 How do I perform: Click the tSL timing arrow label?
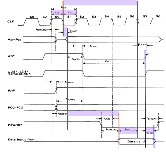(x=108, y=61)
